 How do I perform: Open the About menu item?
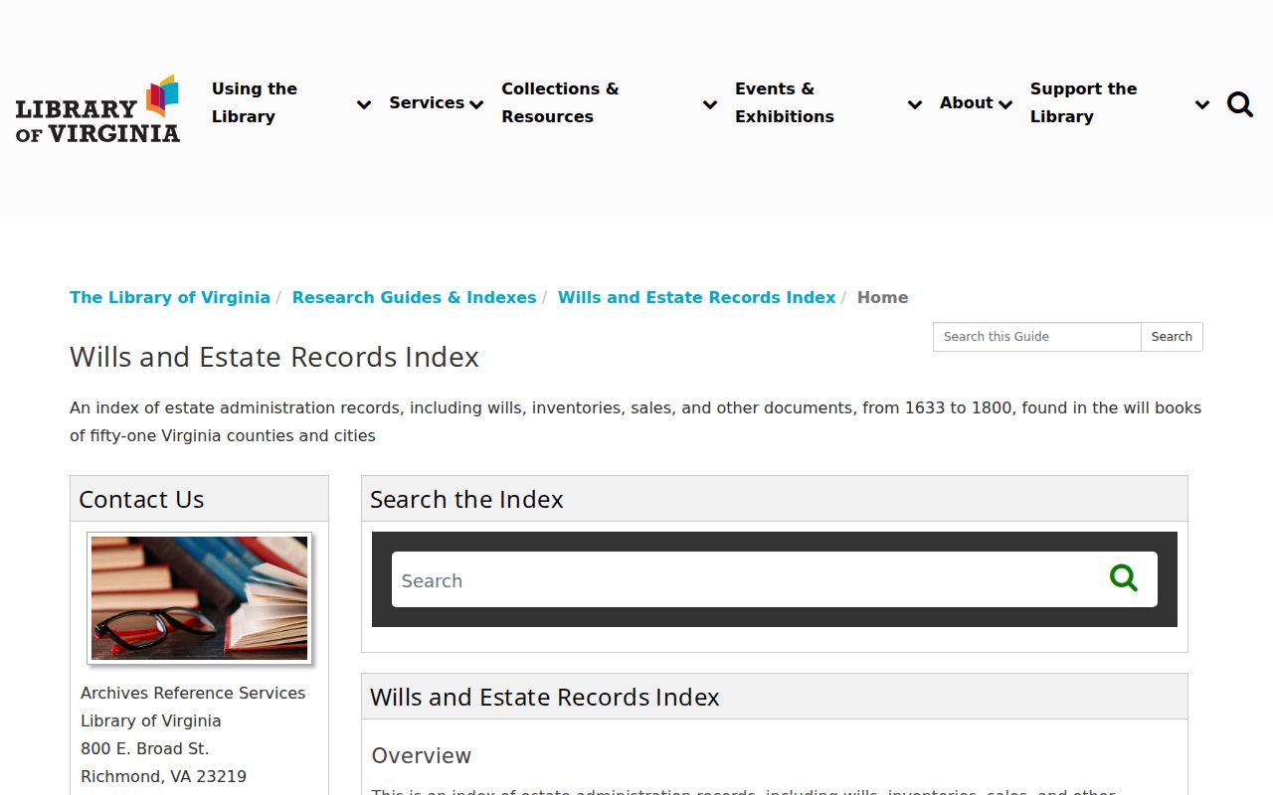[967, 102]
